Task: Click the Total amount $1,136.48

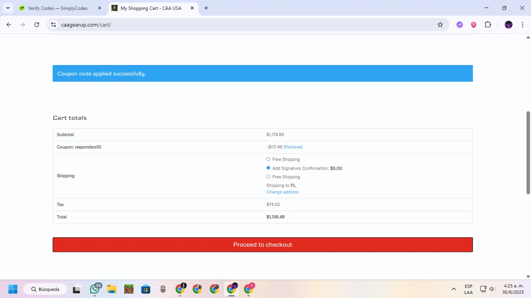Action: [275, 217]
